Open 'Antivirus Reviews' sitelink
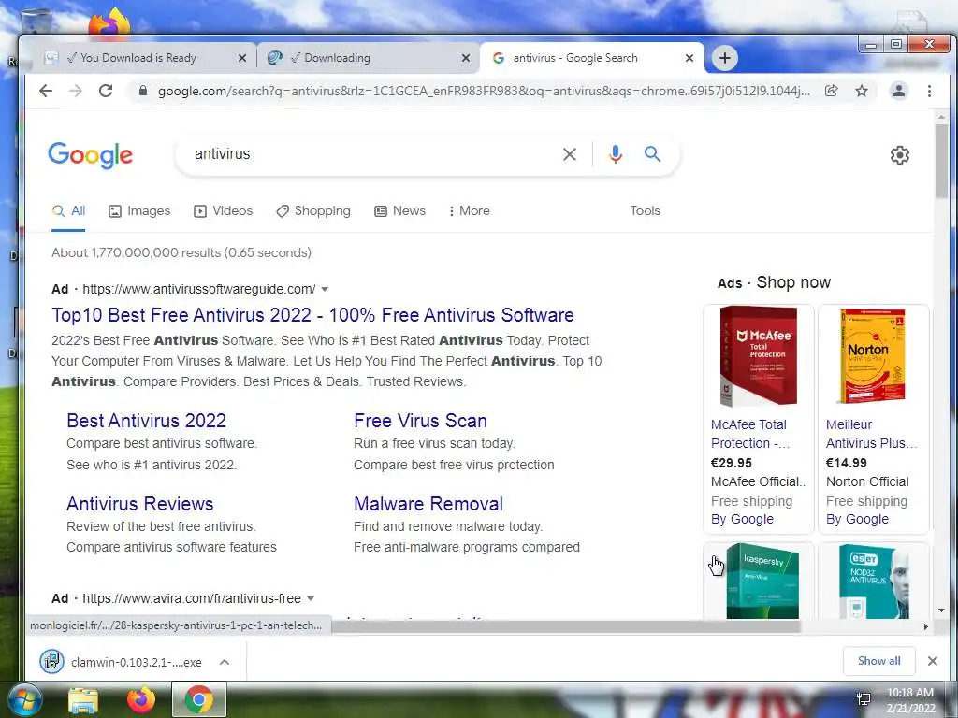Screen dimensions: 958x718 (x=140, y=504)
